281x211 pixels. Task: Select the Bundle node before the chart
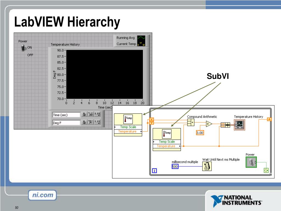pos(226,125)
